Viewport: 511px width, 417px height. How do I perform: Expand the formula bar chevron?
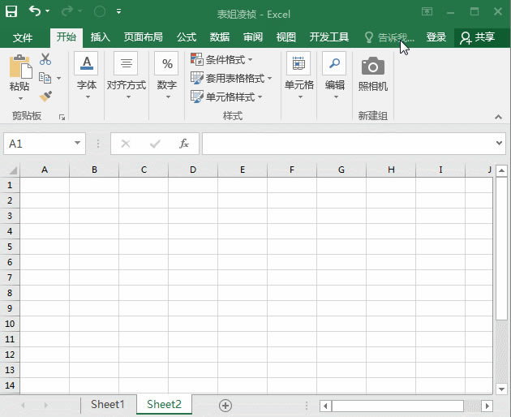499,144
